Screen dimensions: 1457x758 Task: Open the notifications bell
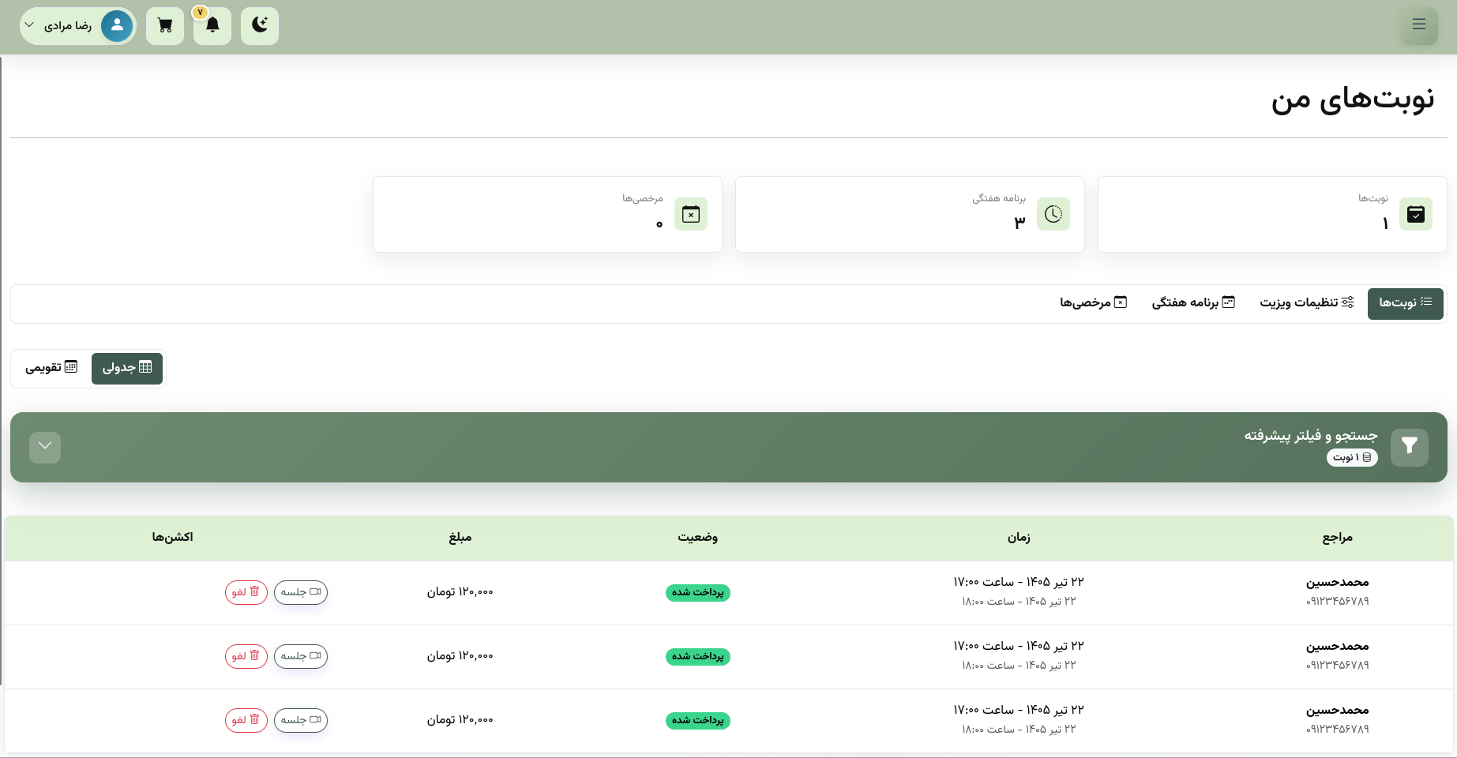[212, 25]
